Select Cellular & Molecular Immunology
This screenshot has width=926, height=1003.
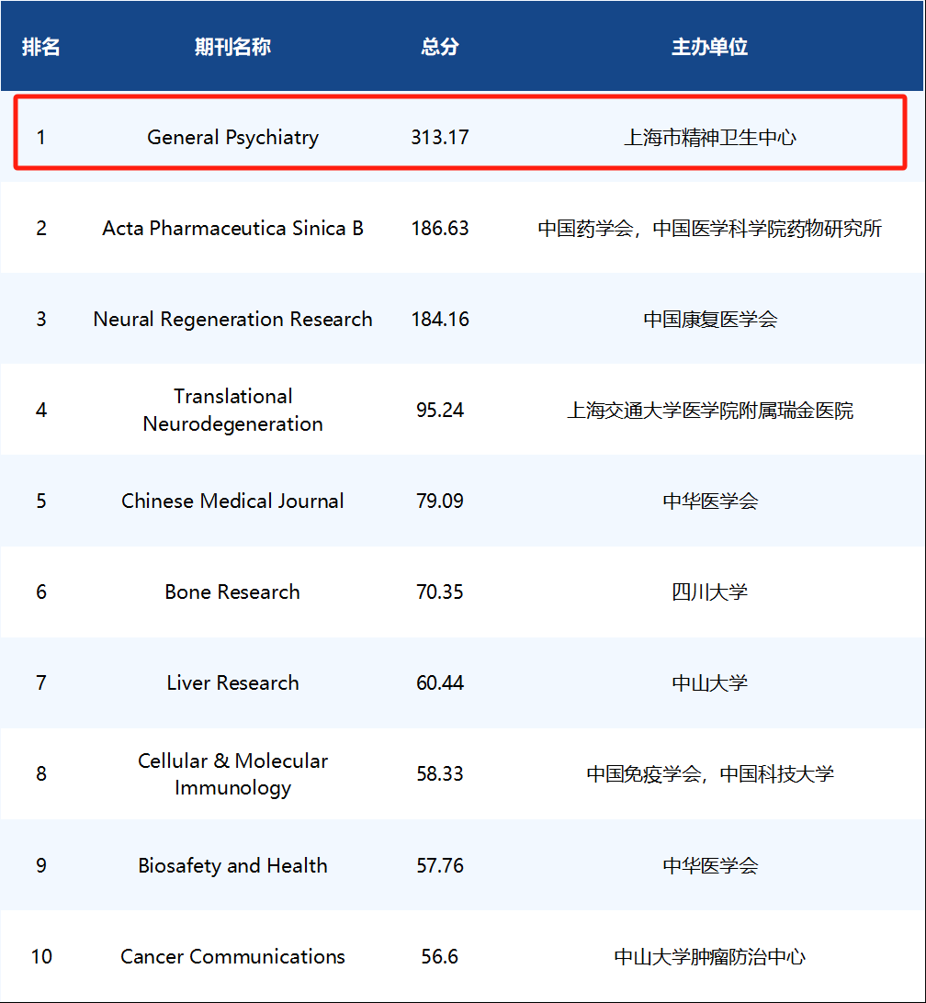233,774
